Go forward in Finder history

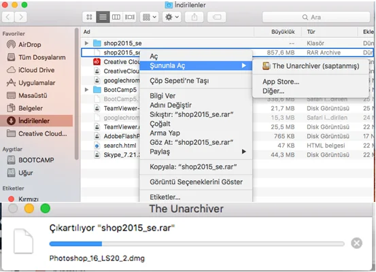21,17
